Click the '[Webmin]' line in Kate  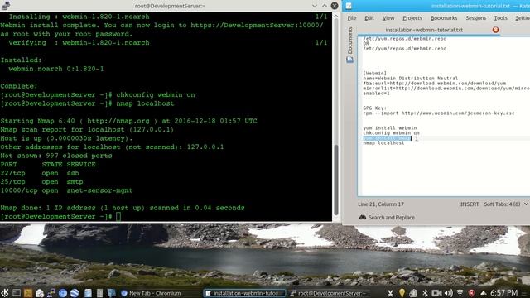(375, 74)
